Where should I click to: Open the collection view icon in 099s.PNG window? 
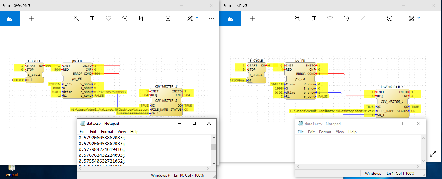point(10,18)
